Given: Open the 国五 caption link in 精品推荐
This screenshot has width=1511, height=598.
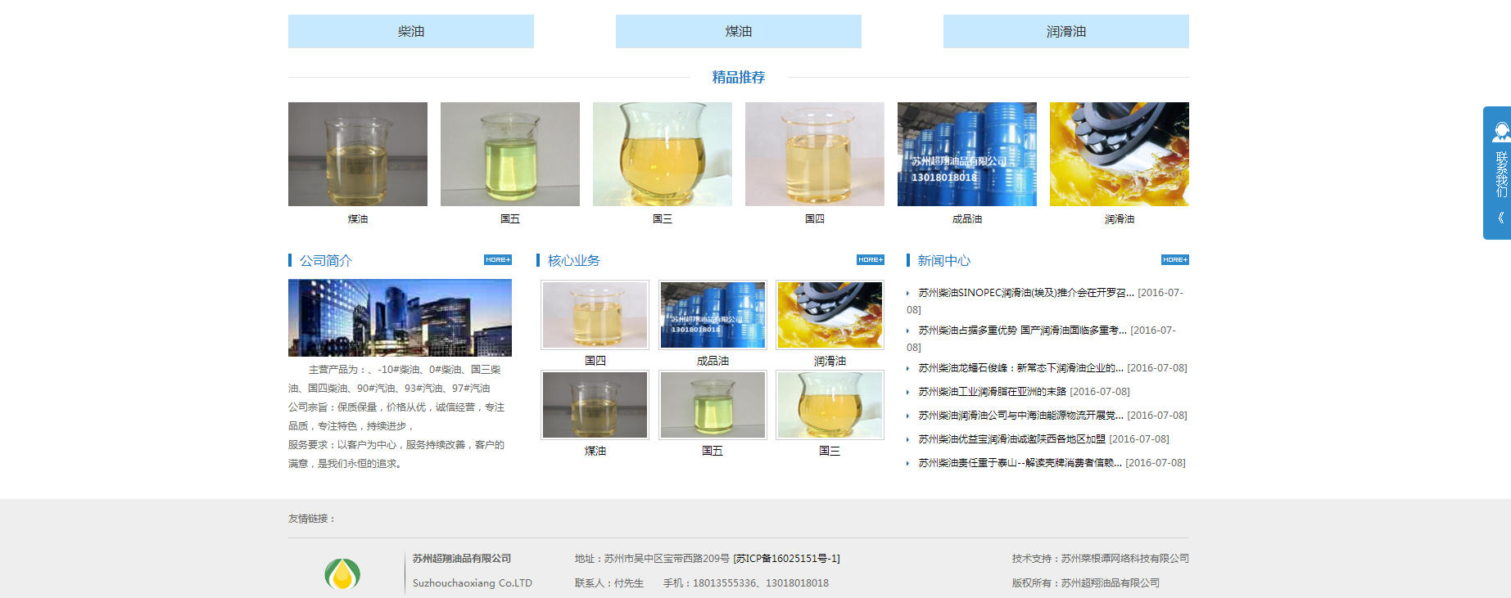Looking at the screenshot, I should tap(510, 219).
